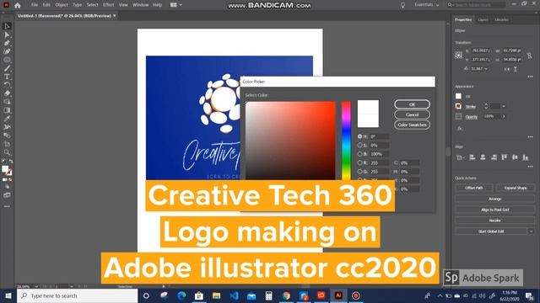Select the Zoom tool in toolbar
This screenshot has height=303, width=540.
7,152
